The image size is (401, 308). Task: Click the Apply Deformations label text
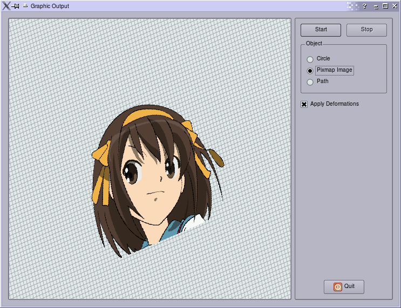coord(334,104)
